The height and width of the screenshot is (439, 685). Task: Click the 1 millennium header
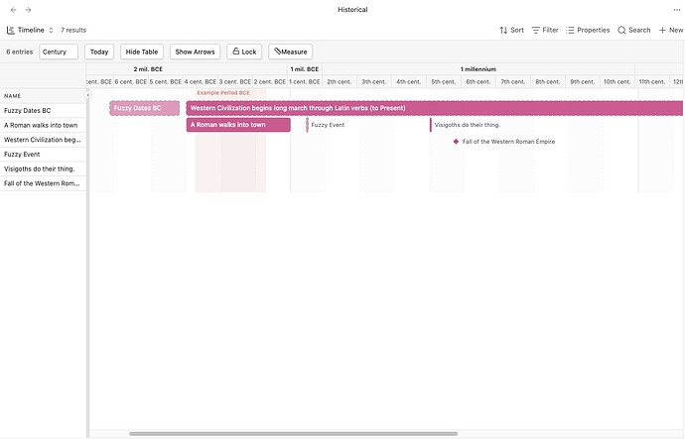click(x=479, y=69)
